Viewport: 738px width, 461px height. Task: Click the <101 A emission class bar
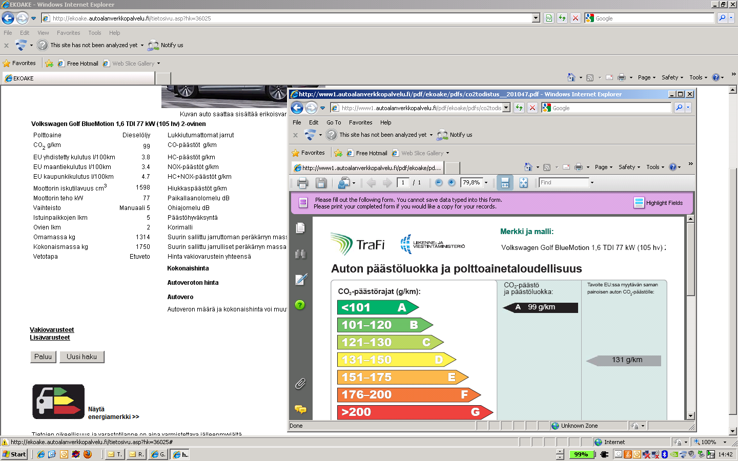tap(378, 307)
